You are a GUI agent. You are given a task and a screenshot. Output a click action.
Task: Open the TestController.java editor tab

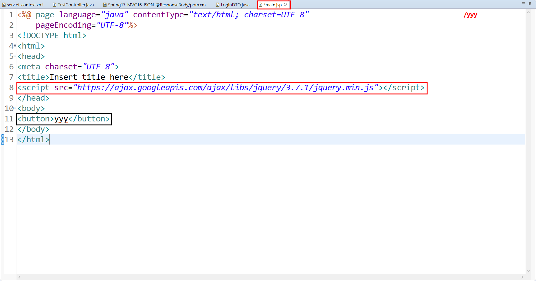point(73,5)
